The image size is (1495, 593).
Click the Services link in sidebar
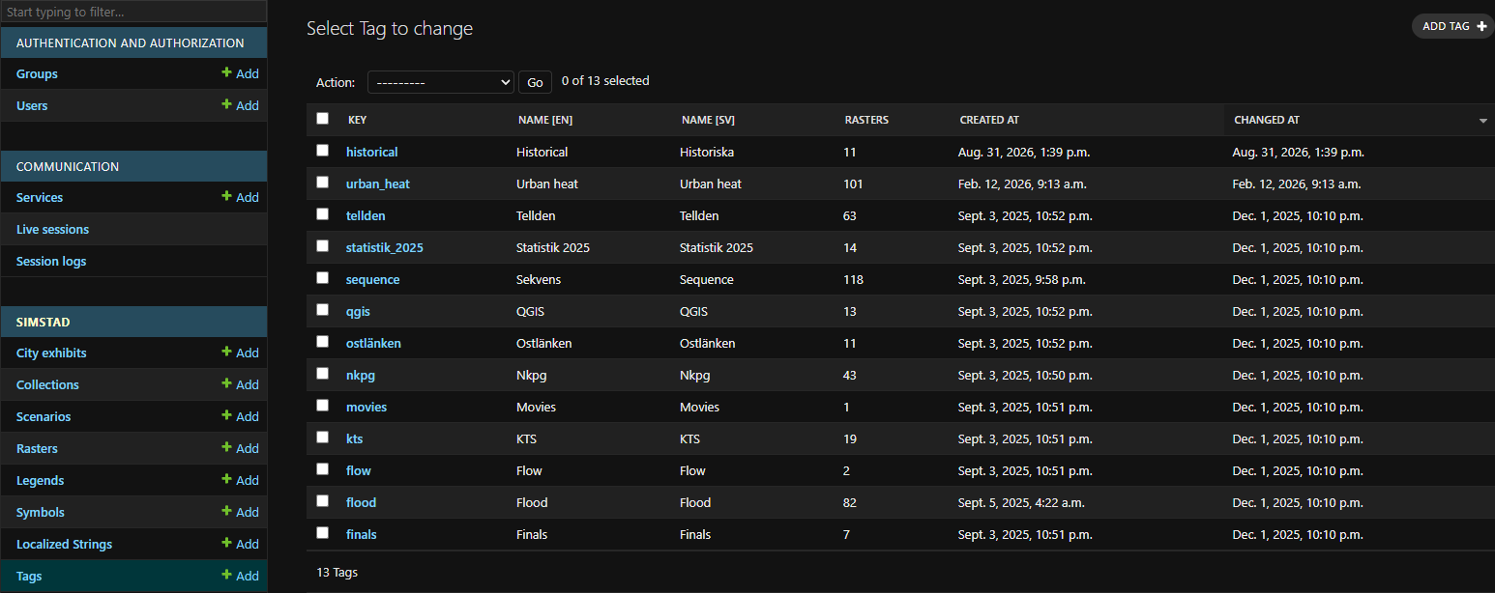coord(40,197)
